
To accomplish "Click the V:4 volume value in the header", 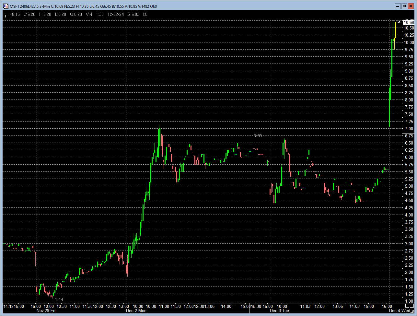I will pyautogui.click(x=89, y=14).
